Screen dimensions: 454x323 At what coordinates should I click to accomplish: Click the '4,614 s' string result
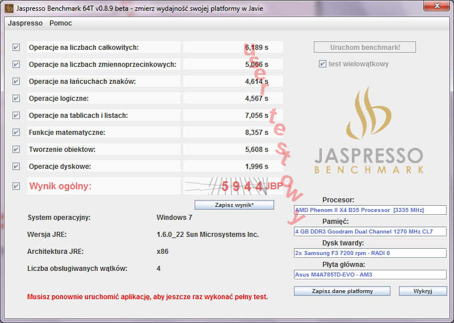[x=257, y=81]
